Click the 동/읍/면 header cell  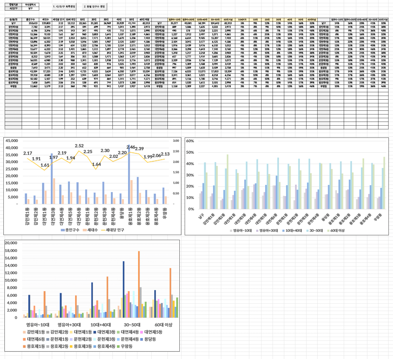[x=13, y=20]
